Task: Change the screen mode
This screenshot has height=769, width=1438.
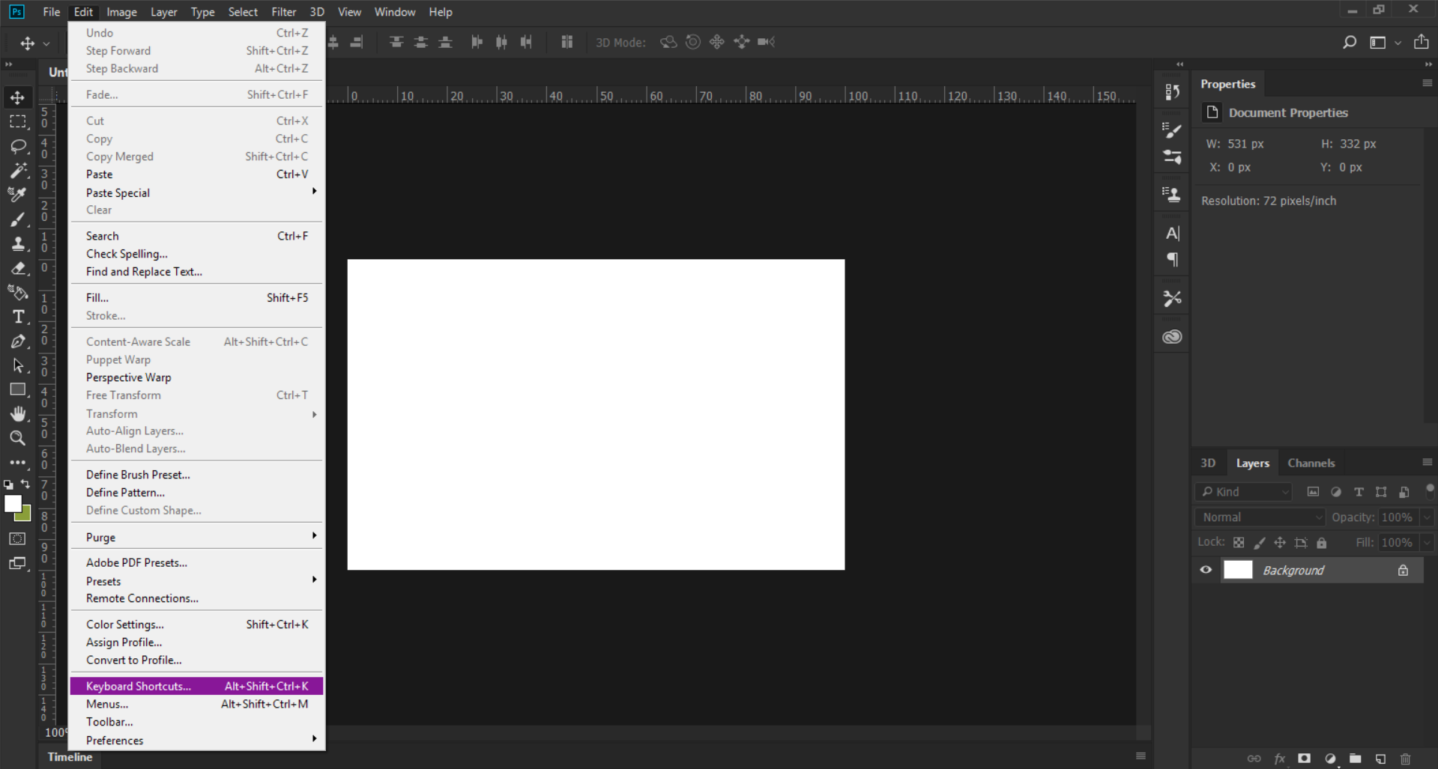Action: pyautogui.click(x=17, y=563)
